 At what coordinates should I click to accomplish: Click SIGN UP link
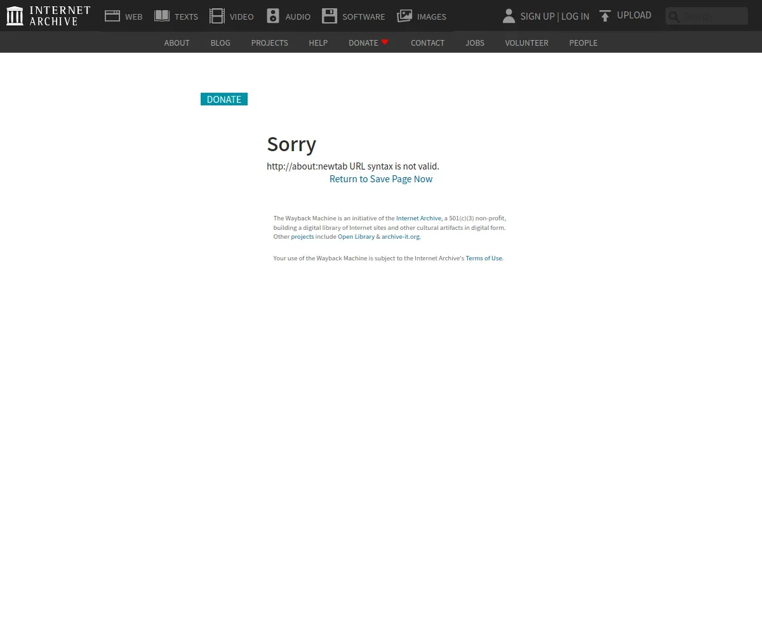tap(537, 17)
